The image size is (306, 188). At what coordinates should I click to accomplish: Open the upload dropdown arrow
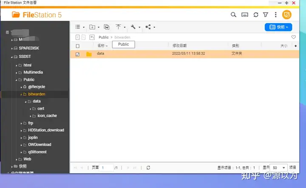point(125,27)
